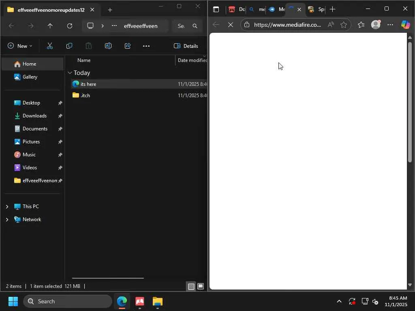Screen dimensions: 415x311
Task: Select Home in navigation pane
Action: [x=32, y=64]
